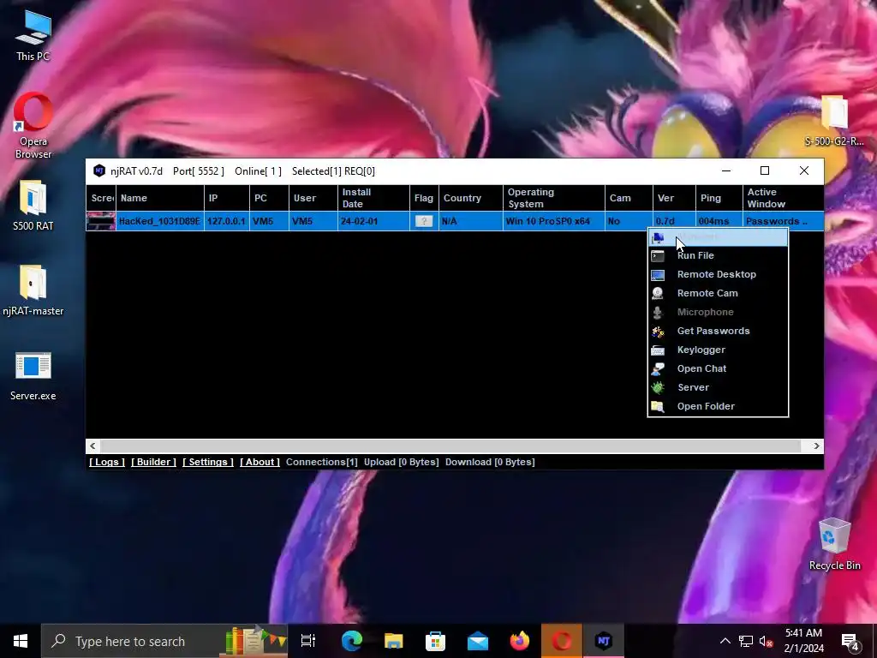Select the Server.exe file on the desktop
This screenshot has height=658, width=877.
[33, 376]
